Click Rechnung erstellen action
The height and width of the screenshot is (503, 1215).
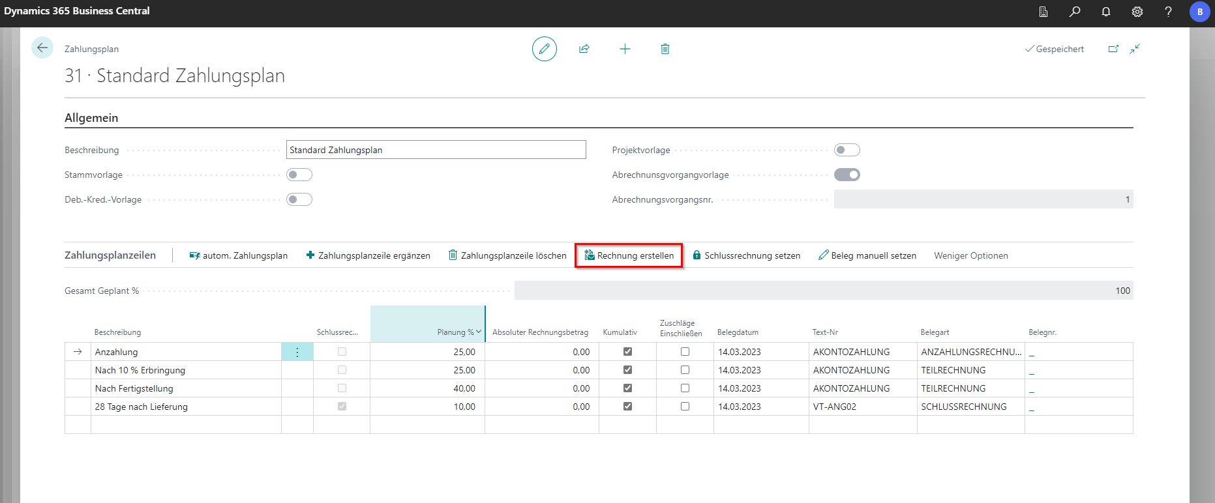[629, 255]
